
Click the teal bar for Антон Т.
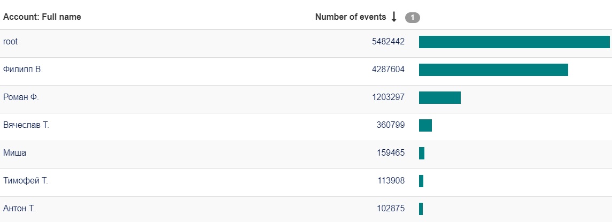pos(421,209)
